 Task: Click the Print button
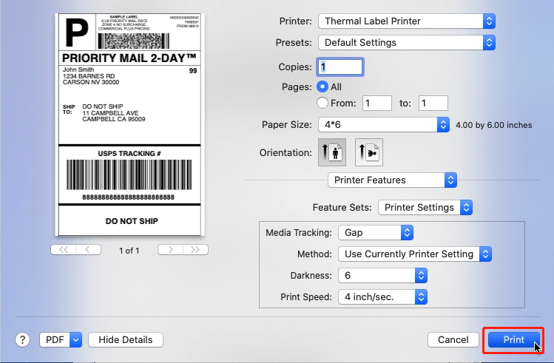[x=514, y=339]
